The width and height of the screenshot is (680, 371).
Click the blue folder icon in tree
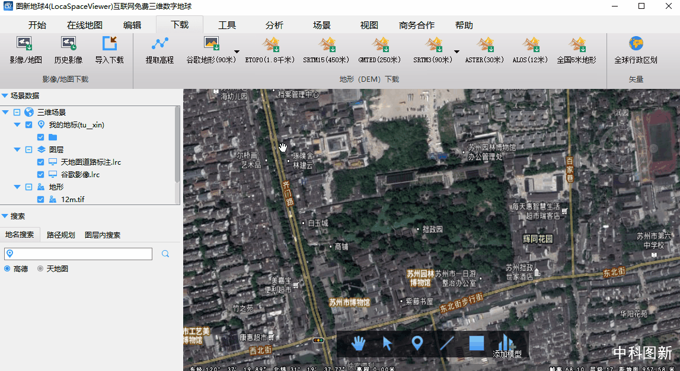[x=53, y=137]
